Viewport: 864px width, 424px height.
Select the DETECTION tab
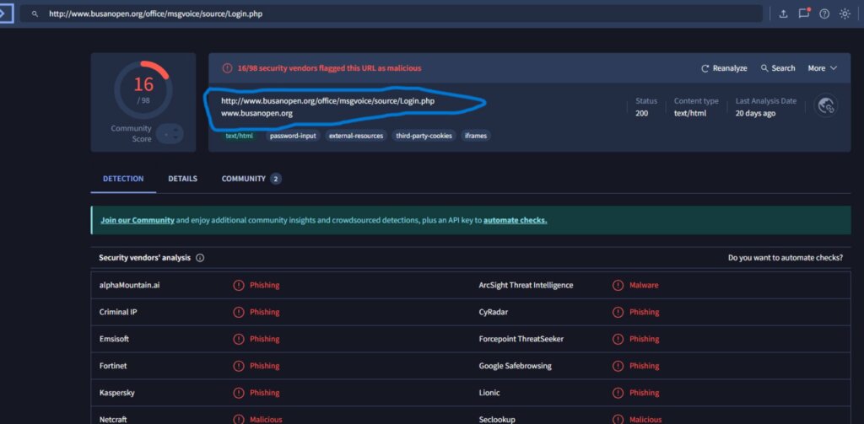123,179
